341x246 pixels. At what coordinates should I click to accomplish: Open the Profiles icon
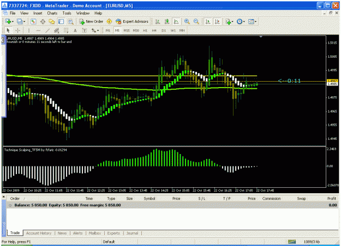(x=20, y=21)
